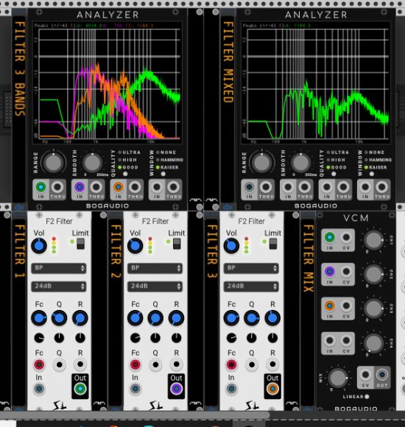This screenshot has height=427, width=405.
Task: Click green Out jack on Filter 1
Action: point(80,389)
